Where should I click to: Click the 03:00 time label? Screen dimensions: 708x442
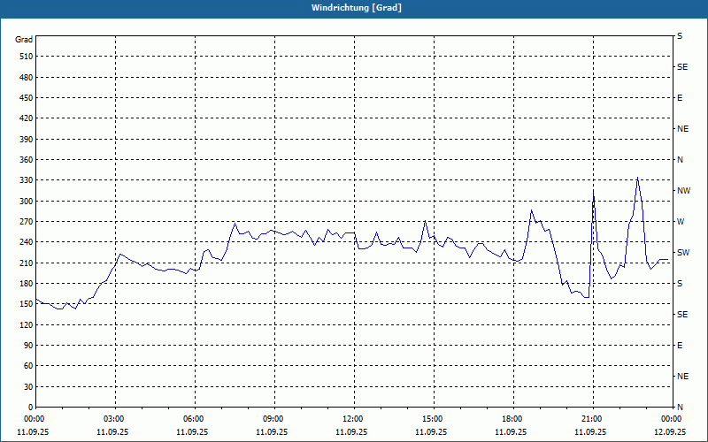(x=116, y=419)
